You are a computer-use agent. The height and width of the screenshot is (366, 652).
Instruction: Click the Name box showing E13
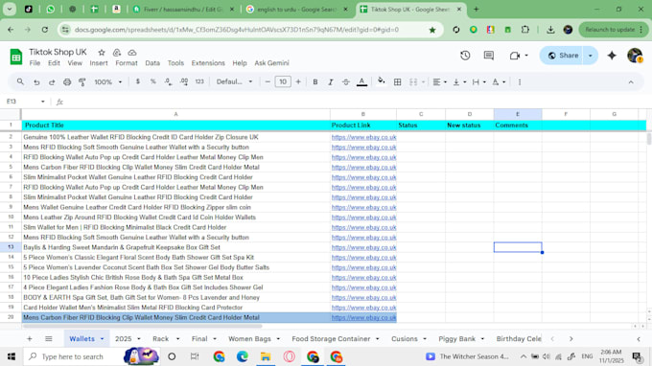point(25,102)
